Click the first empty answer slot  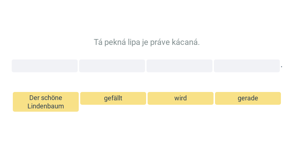(x=45, y=66)
